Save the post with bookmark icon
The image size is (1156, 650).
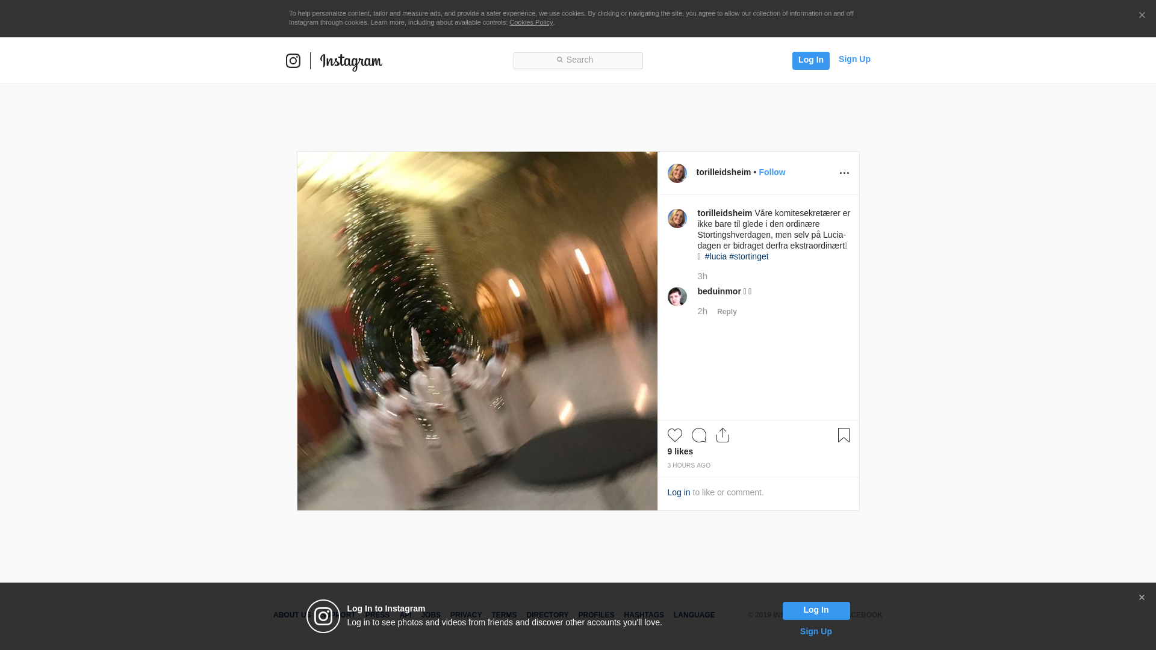[844, 435]
